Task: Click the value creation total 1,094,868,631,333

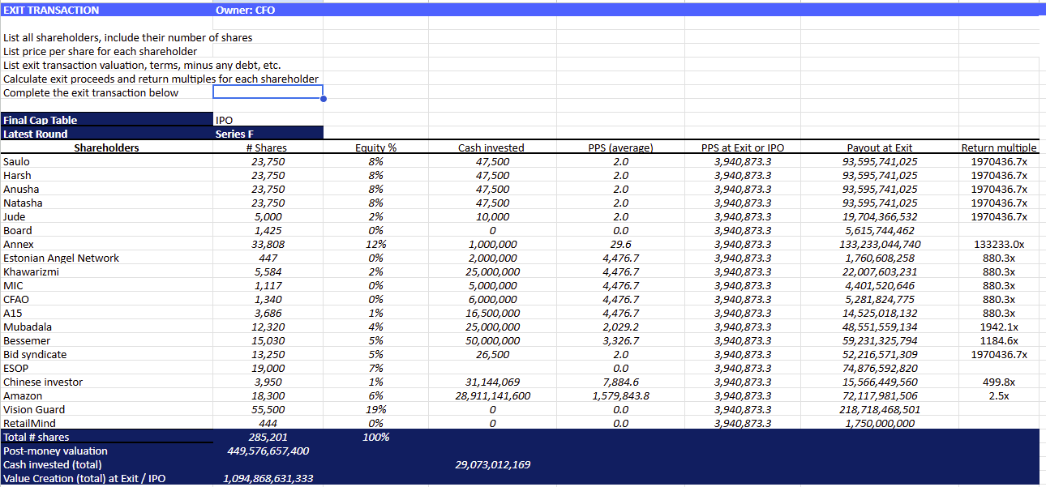Action: click(267, 478)
